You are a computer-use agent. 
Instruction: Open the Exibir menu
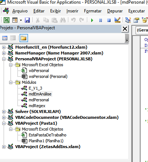[x=56, y=11]
